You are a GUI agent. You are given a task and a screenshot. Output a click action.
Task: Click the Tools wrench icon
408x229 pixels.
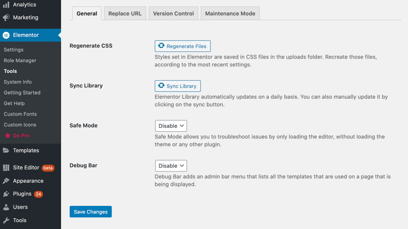point(6,220)
